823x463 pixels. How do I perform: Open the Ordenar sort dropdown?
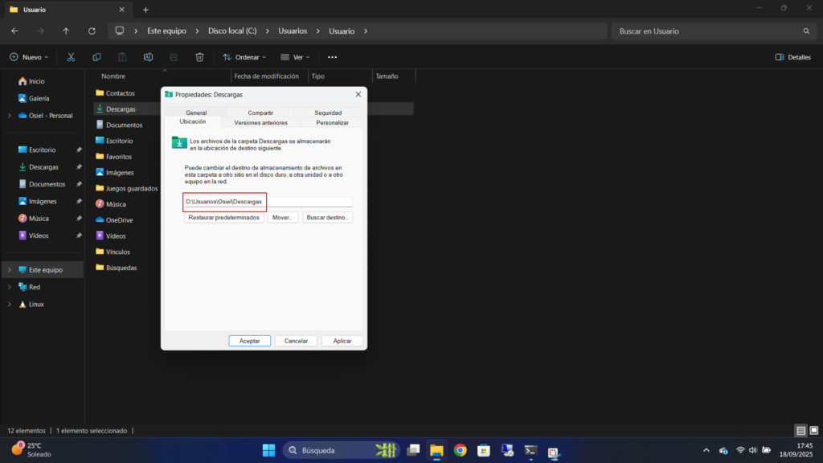click(246, 57)
